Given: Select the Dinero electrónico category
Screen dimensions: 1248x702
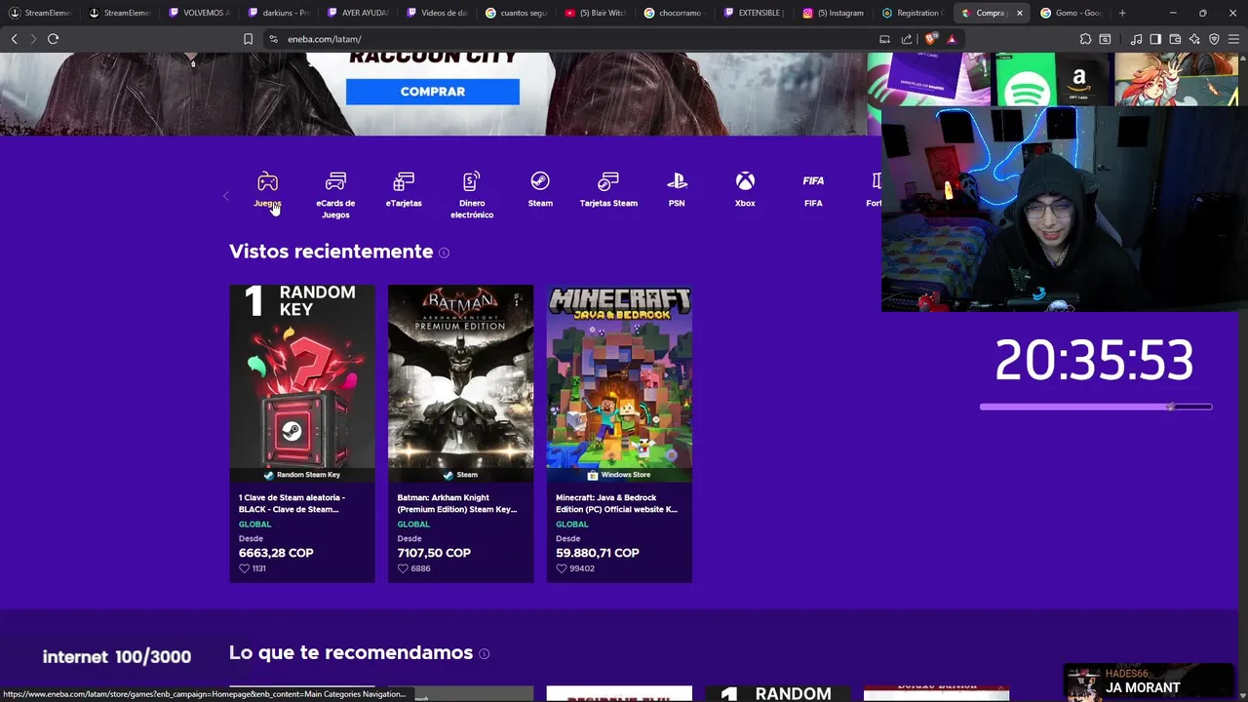Looking at the screenshot, I should (x=472, y=195).
